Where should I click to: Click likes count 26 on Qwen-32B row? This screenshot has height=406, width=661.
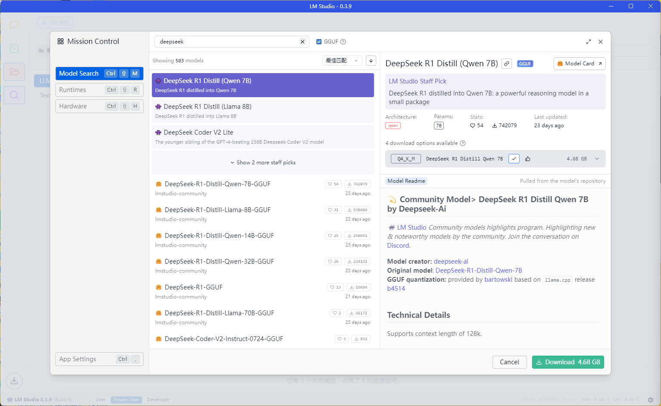[x=334, y=261]
